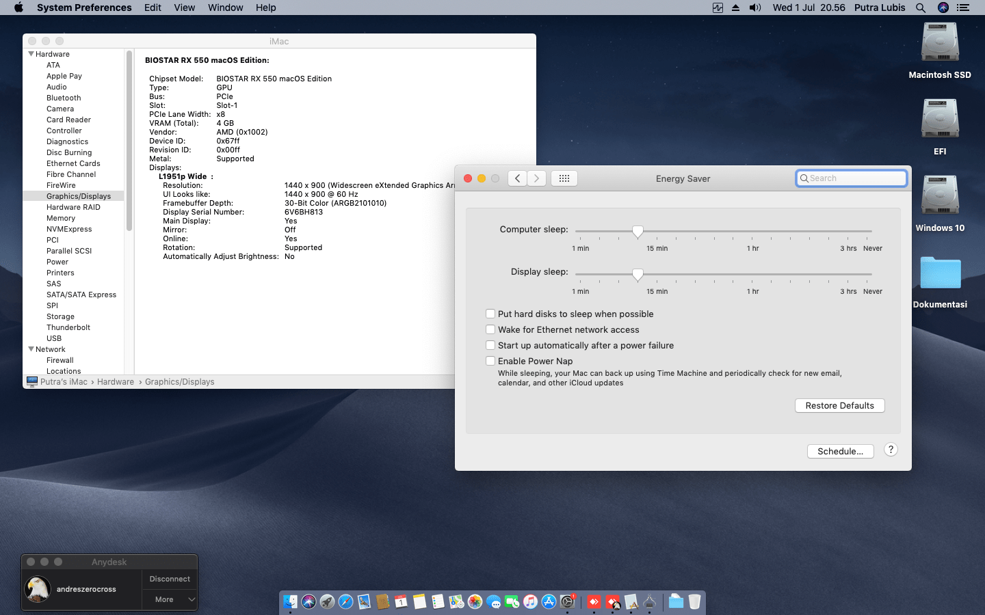Collapse the Network section in iMac sidebar
The image size is (985, 615).
[31, 349]
